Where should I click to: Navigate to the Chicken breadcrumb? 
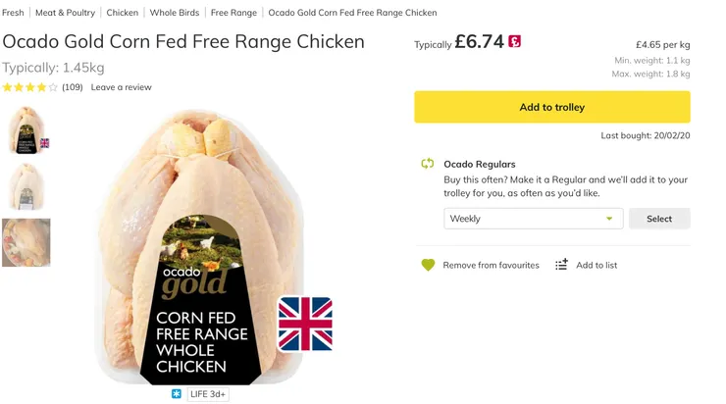point(123,13)
